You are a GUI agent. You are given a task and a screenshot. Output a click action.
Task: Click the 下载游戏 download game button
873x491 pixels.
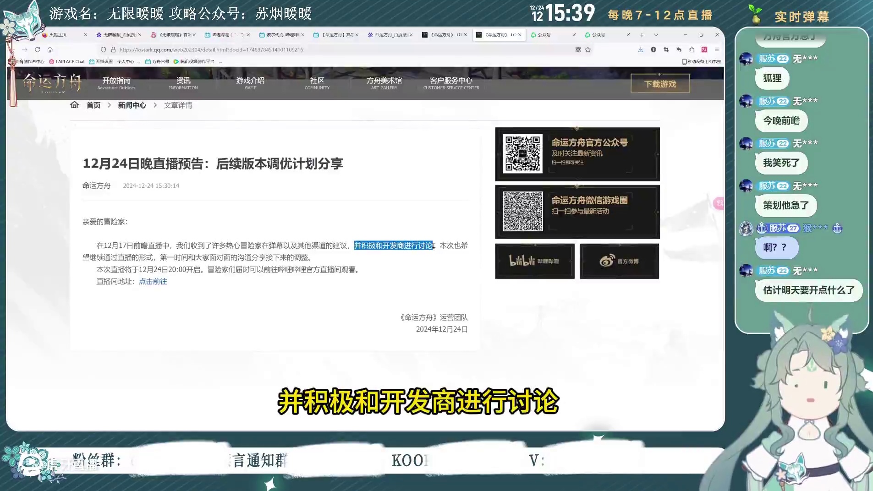pyautogui.click(x=660, y=84)
